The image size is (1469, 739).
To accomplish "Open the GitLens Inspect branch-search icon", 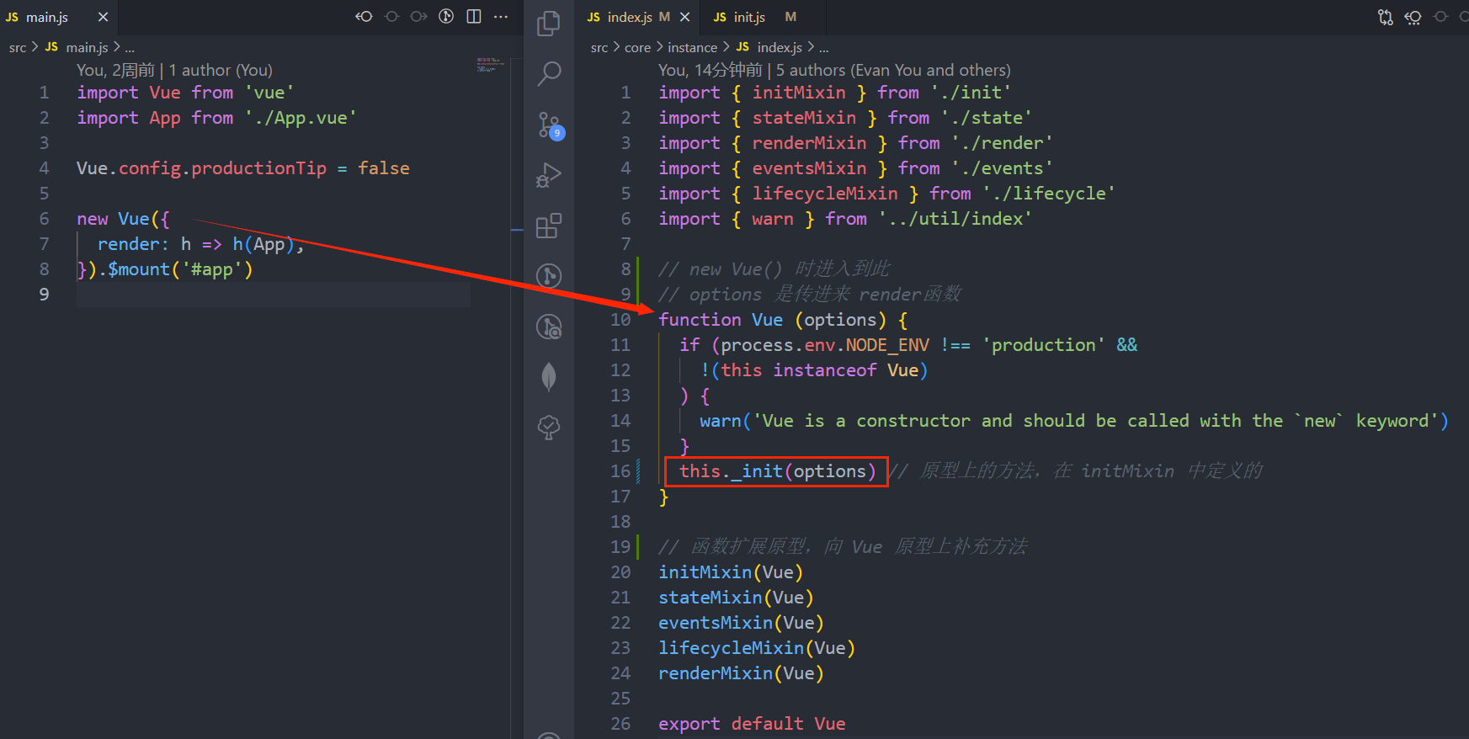I will [x=549, y=327].
